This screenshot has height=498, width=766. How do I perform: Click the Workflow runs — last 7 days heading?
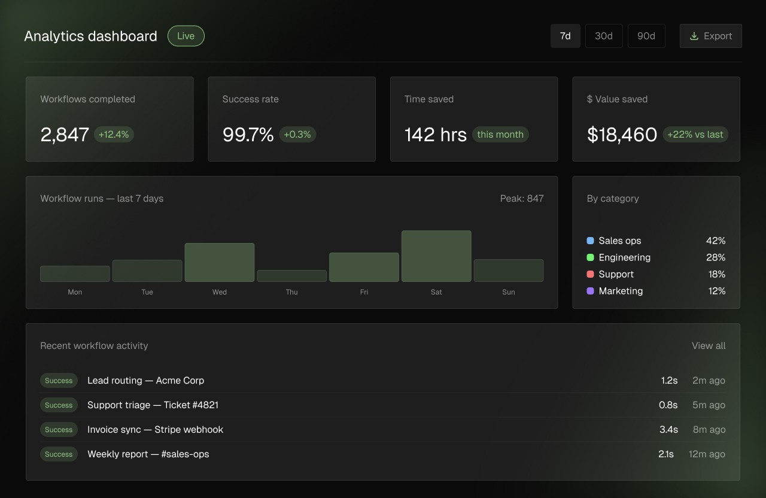point(102,198)
